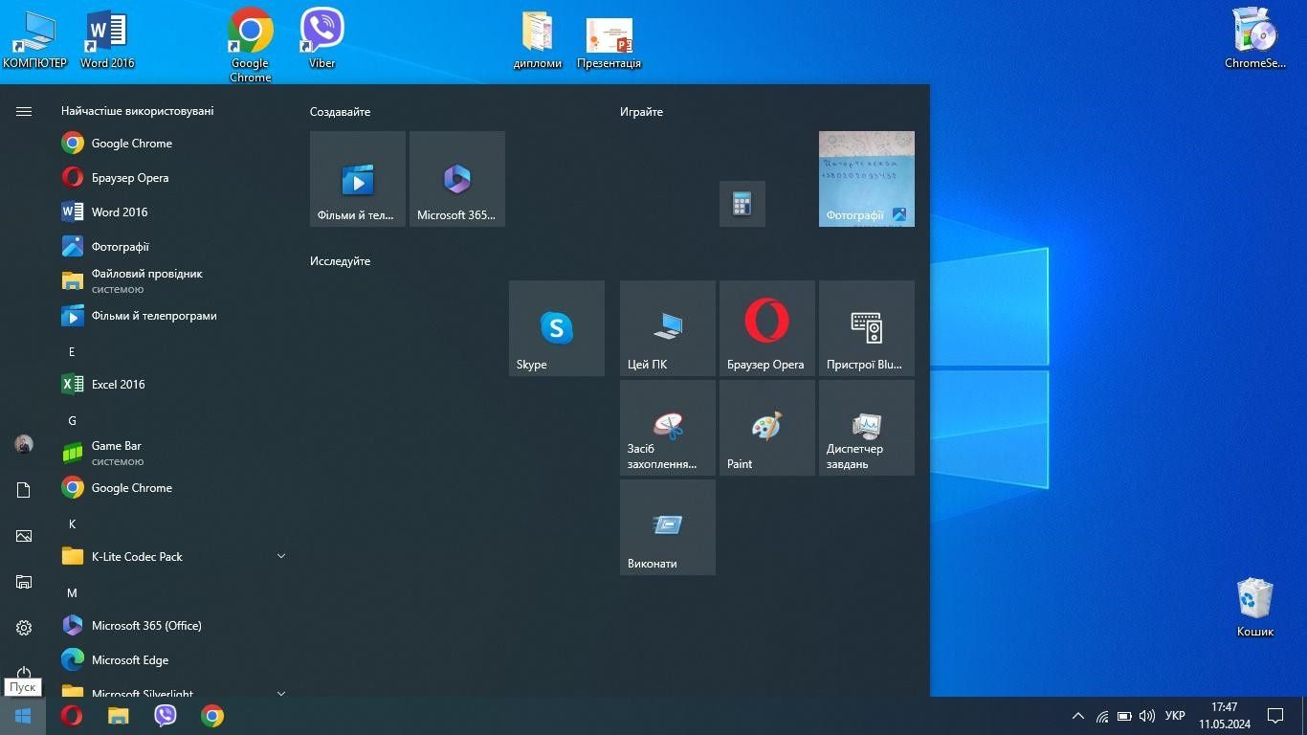The height and width of the screenshot is (735, 1307).
Task: Open the Фільми й тел... tile
Action: pyautogui.click(x=358, y=179)
